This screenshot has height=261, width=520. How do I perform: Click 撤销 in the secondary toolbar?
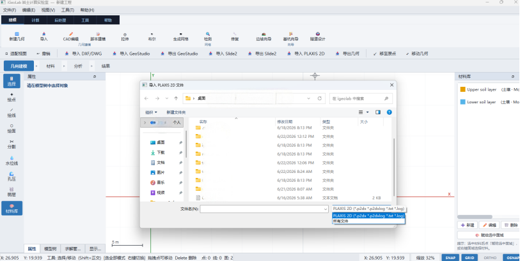(43, 54)
